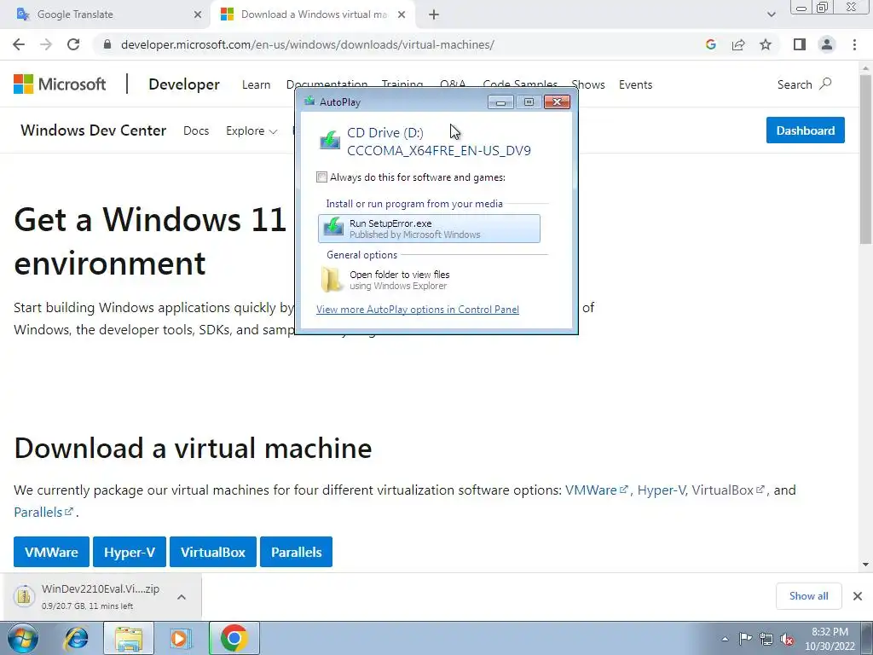Open View more AutoPlay options in Control Panel
Image resolution: width=873 pixels, height=655 pixels.
point(418,309)
